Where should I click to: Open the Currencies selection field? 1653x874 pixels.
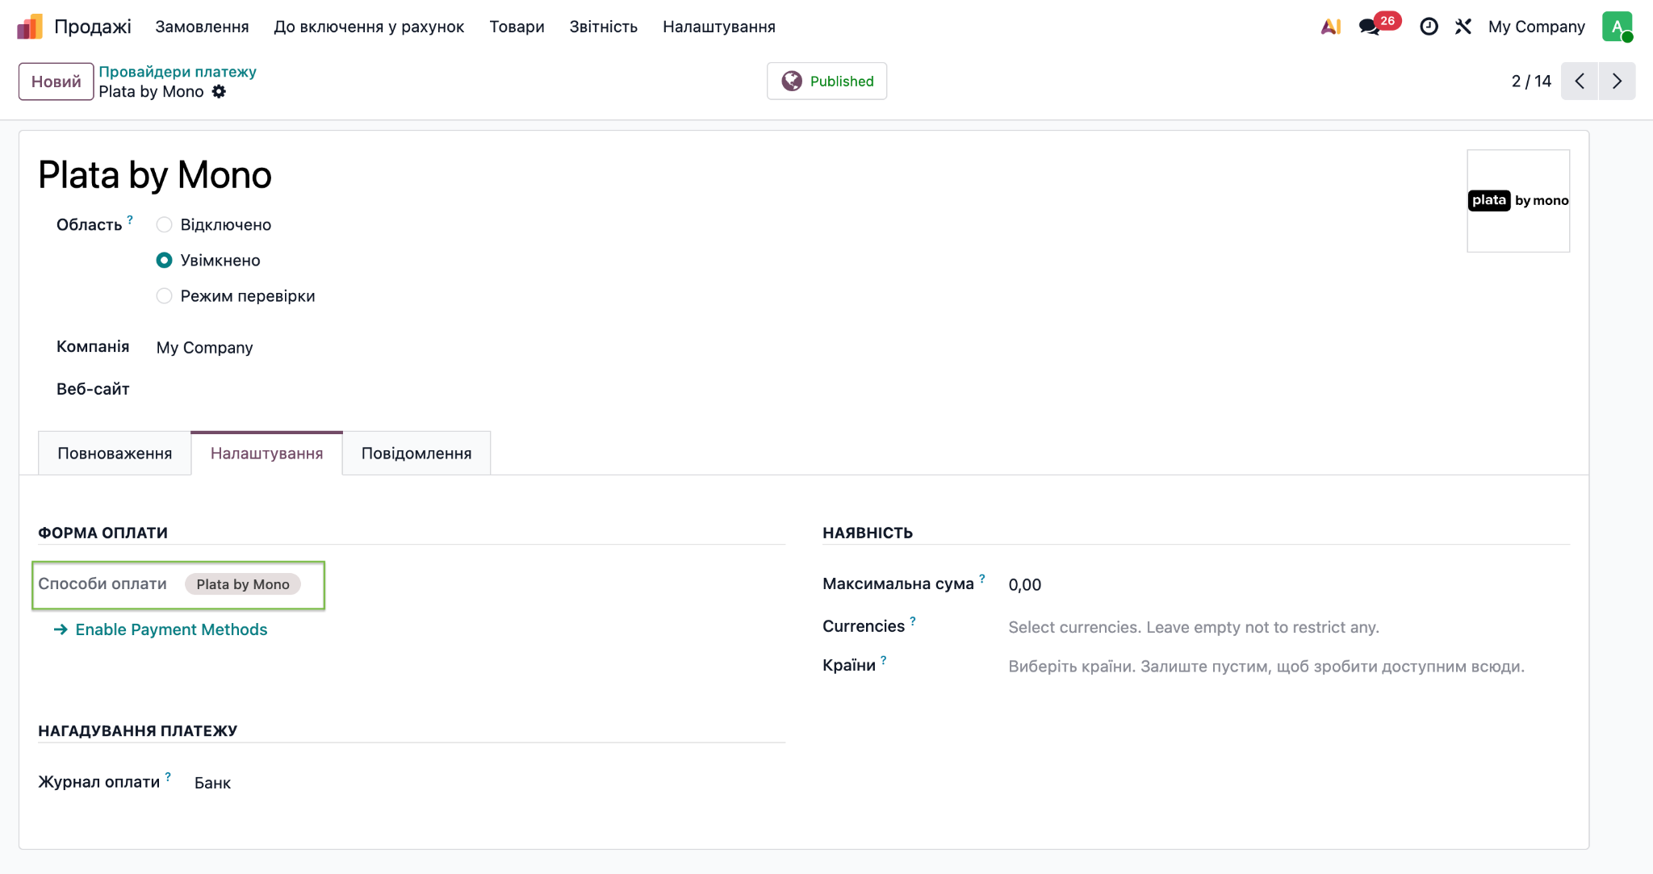pos(1288,628)
